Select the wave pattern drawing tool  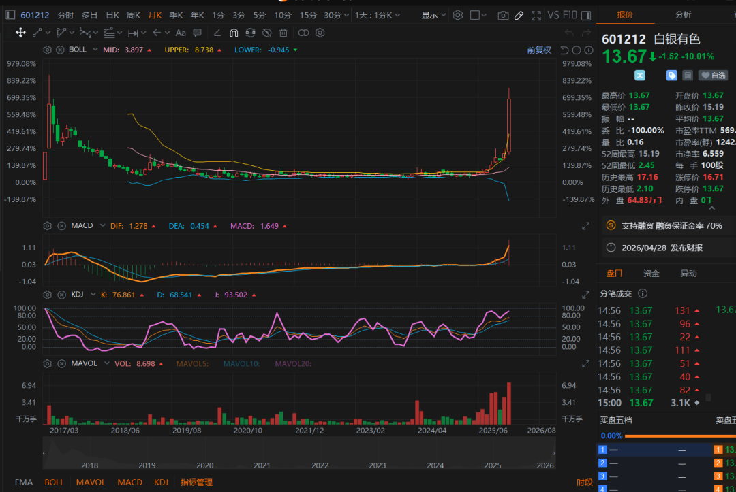(x=85, y=33)
